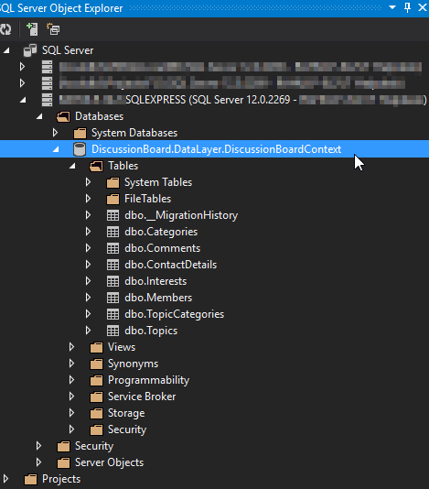Click the Programmability folder icon
The width and height of the screenshot is (429, 489).
[96, 380]
